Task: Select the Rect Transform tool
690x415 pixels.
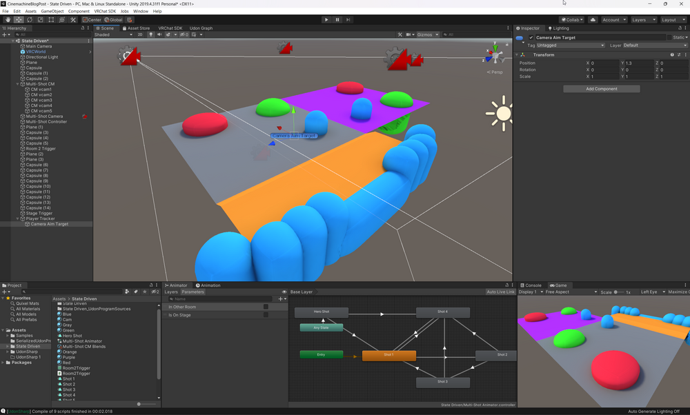Action: coord(50,19)
